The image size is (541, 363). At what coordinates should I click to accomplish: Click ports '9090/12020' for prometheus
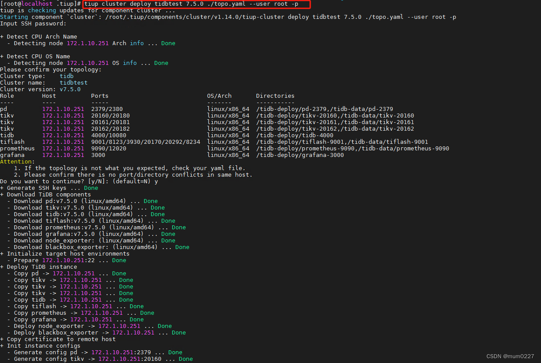point(109,149)
